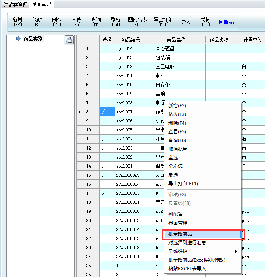Click 新增(F2) toolbar button
Image resolution: width=265 pixels, height=277 pixels.
point(18,22)
